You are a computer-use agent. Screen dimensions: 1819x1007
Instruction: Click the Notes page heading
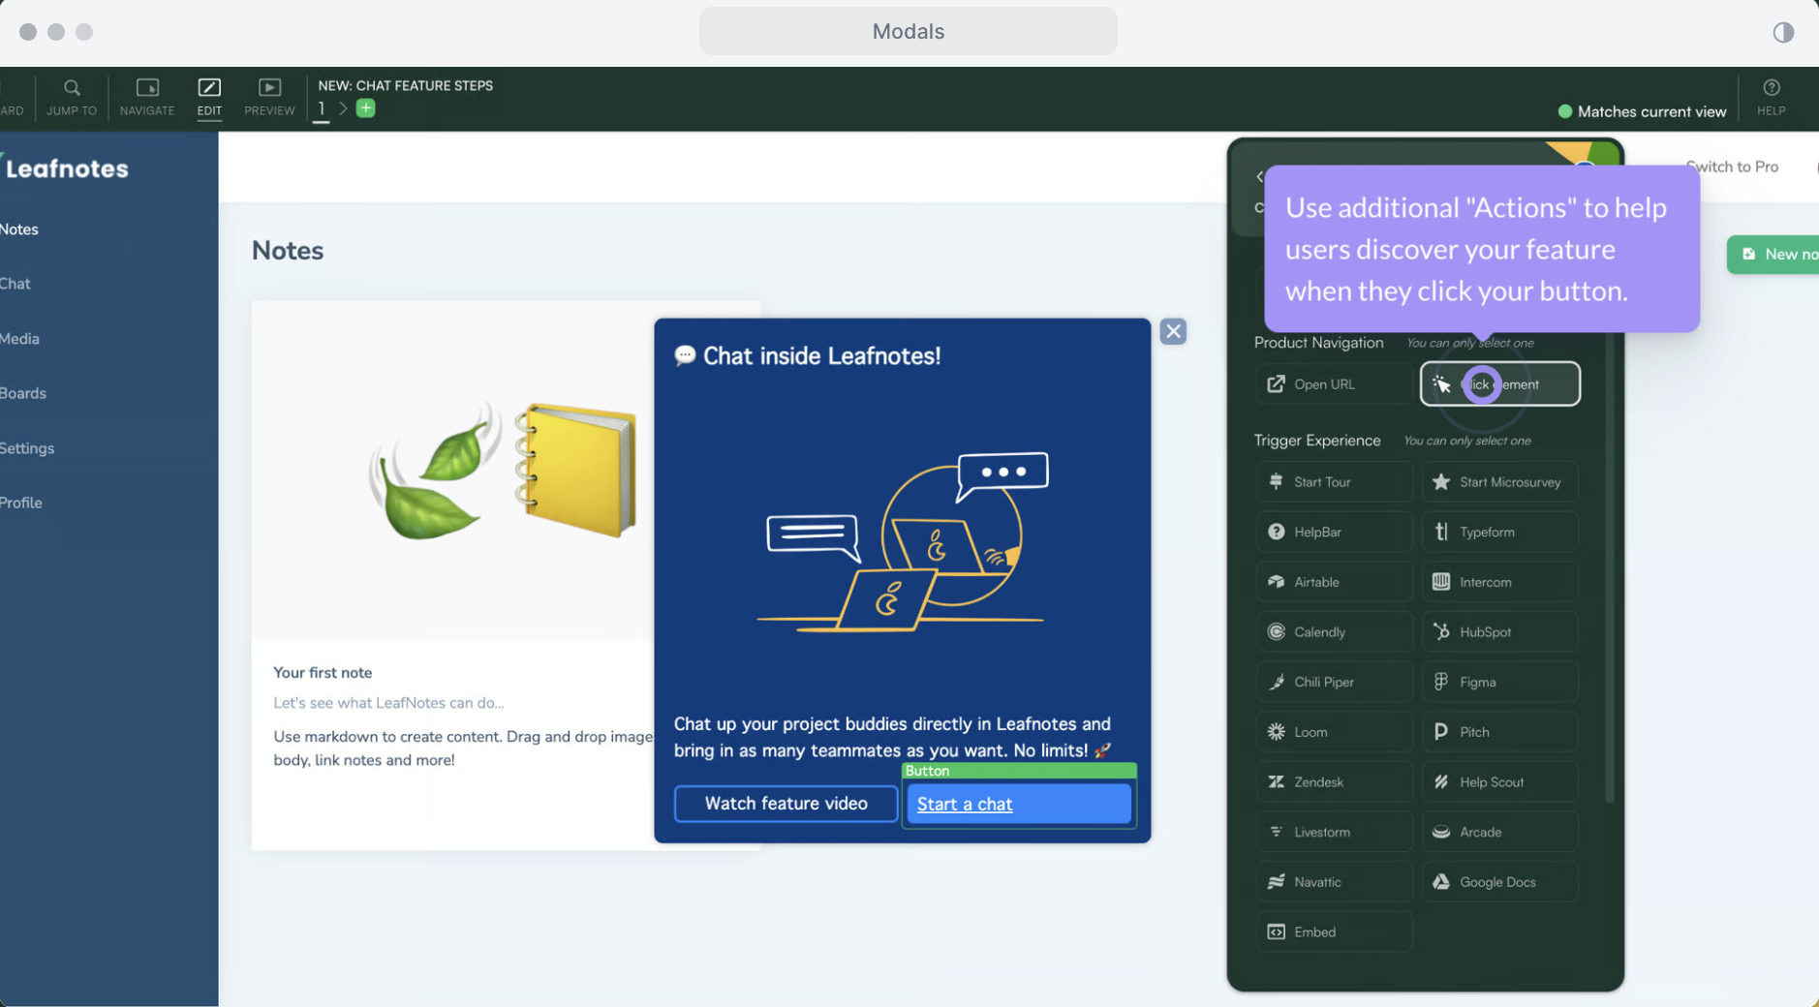288,251
